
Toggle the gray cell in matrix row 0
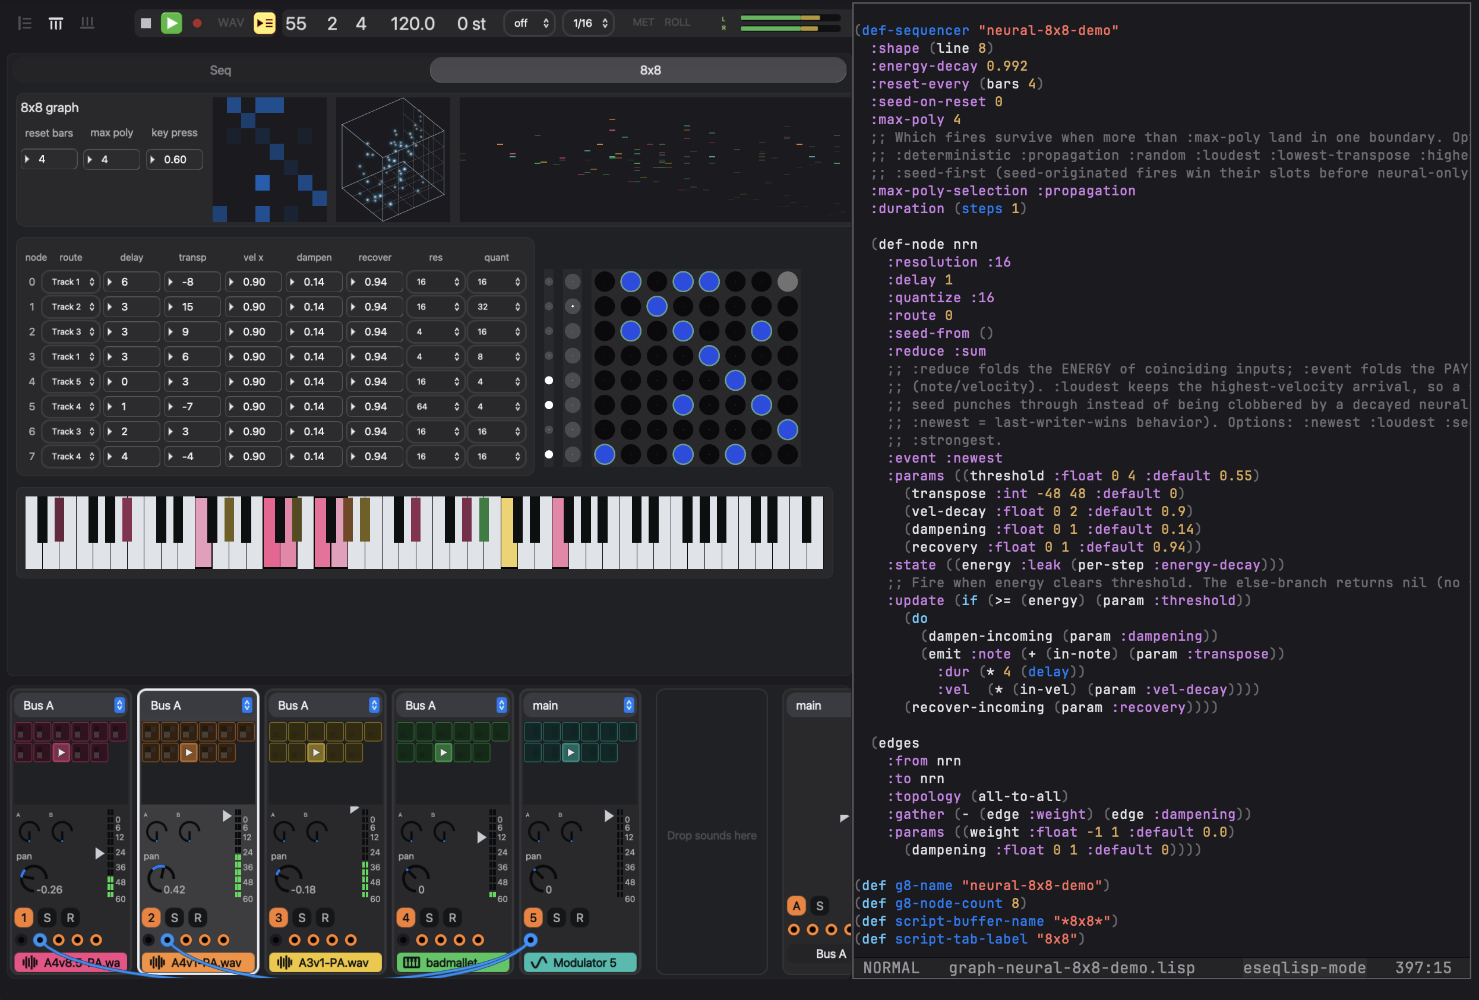[787, 281]
